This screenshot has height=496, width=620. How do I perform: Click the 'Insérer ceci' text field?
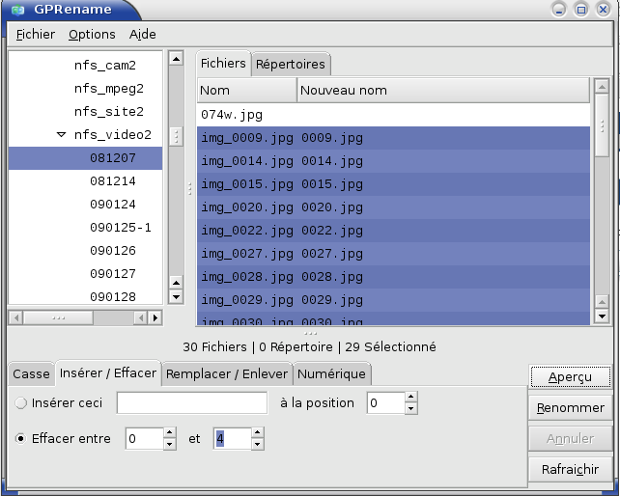coord(192,403)
